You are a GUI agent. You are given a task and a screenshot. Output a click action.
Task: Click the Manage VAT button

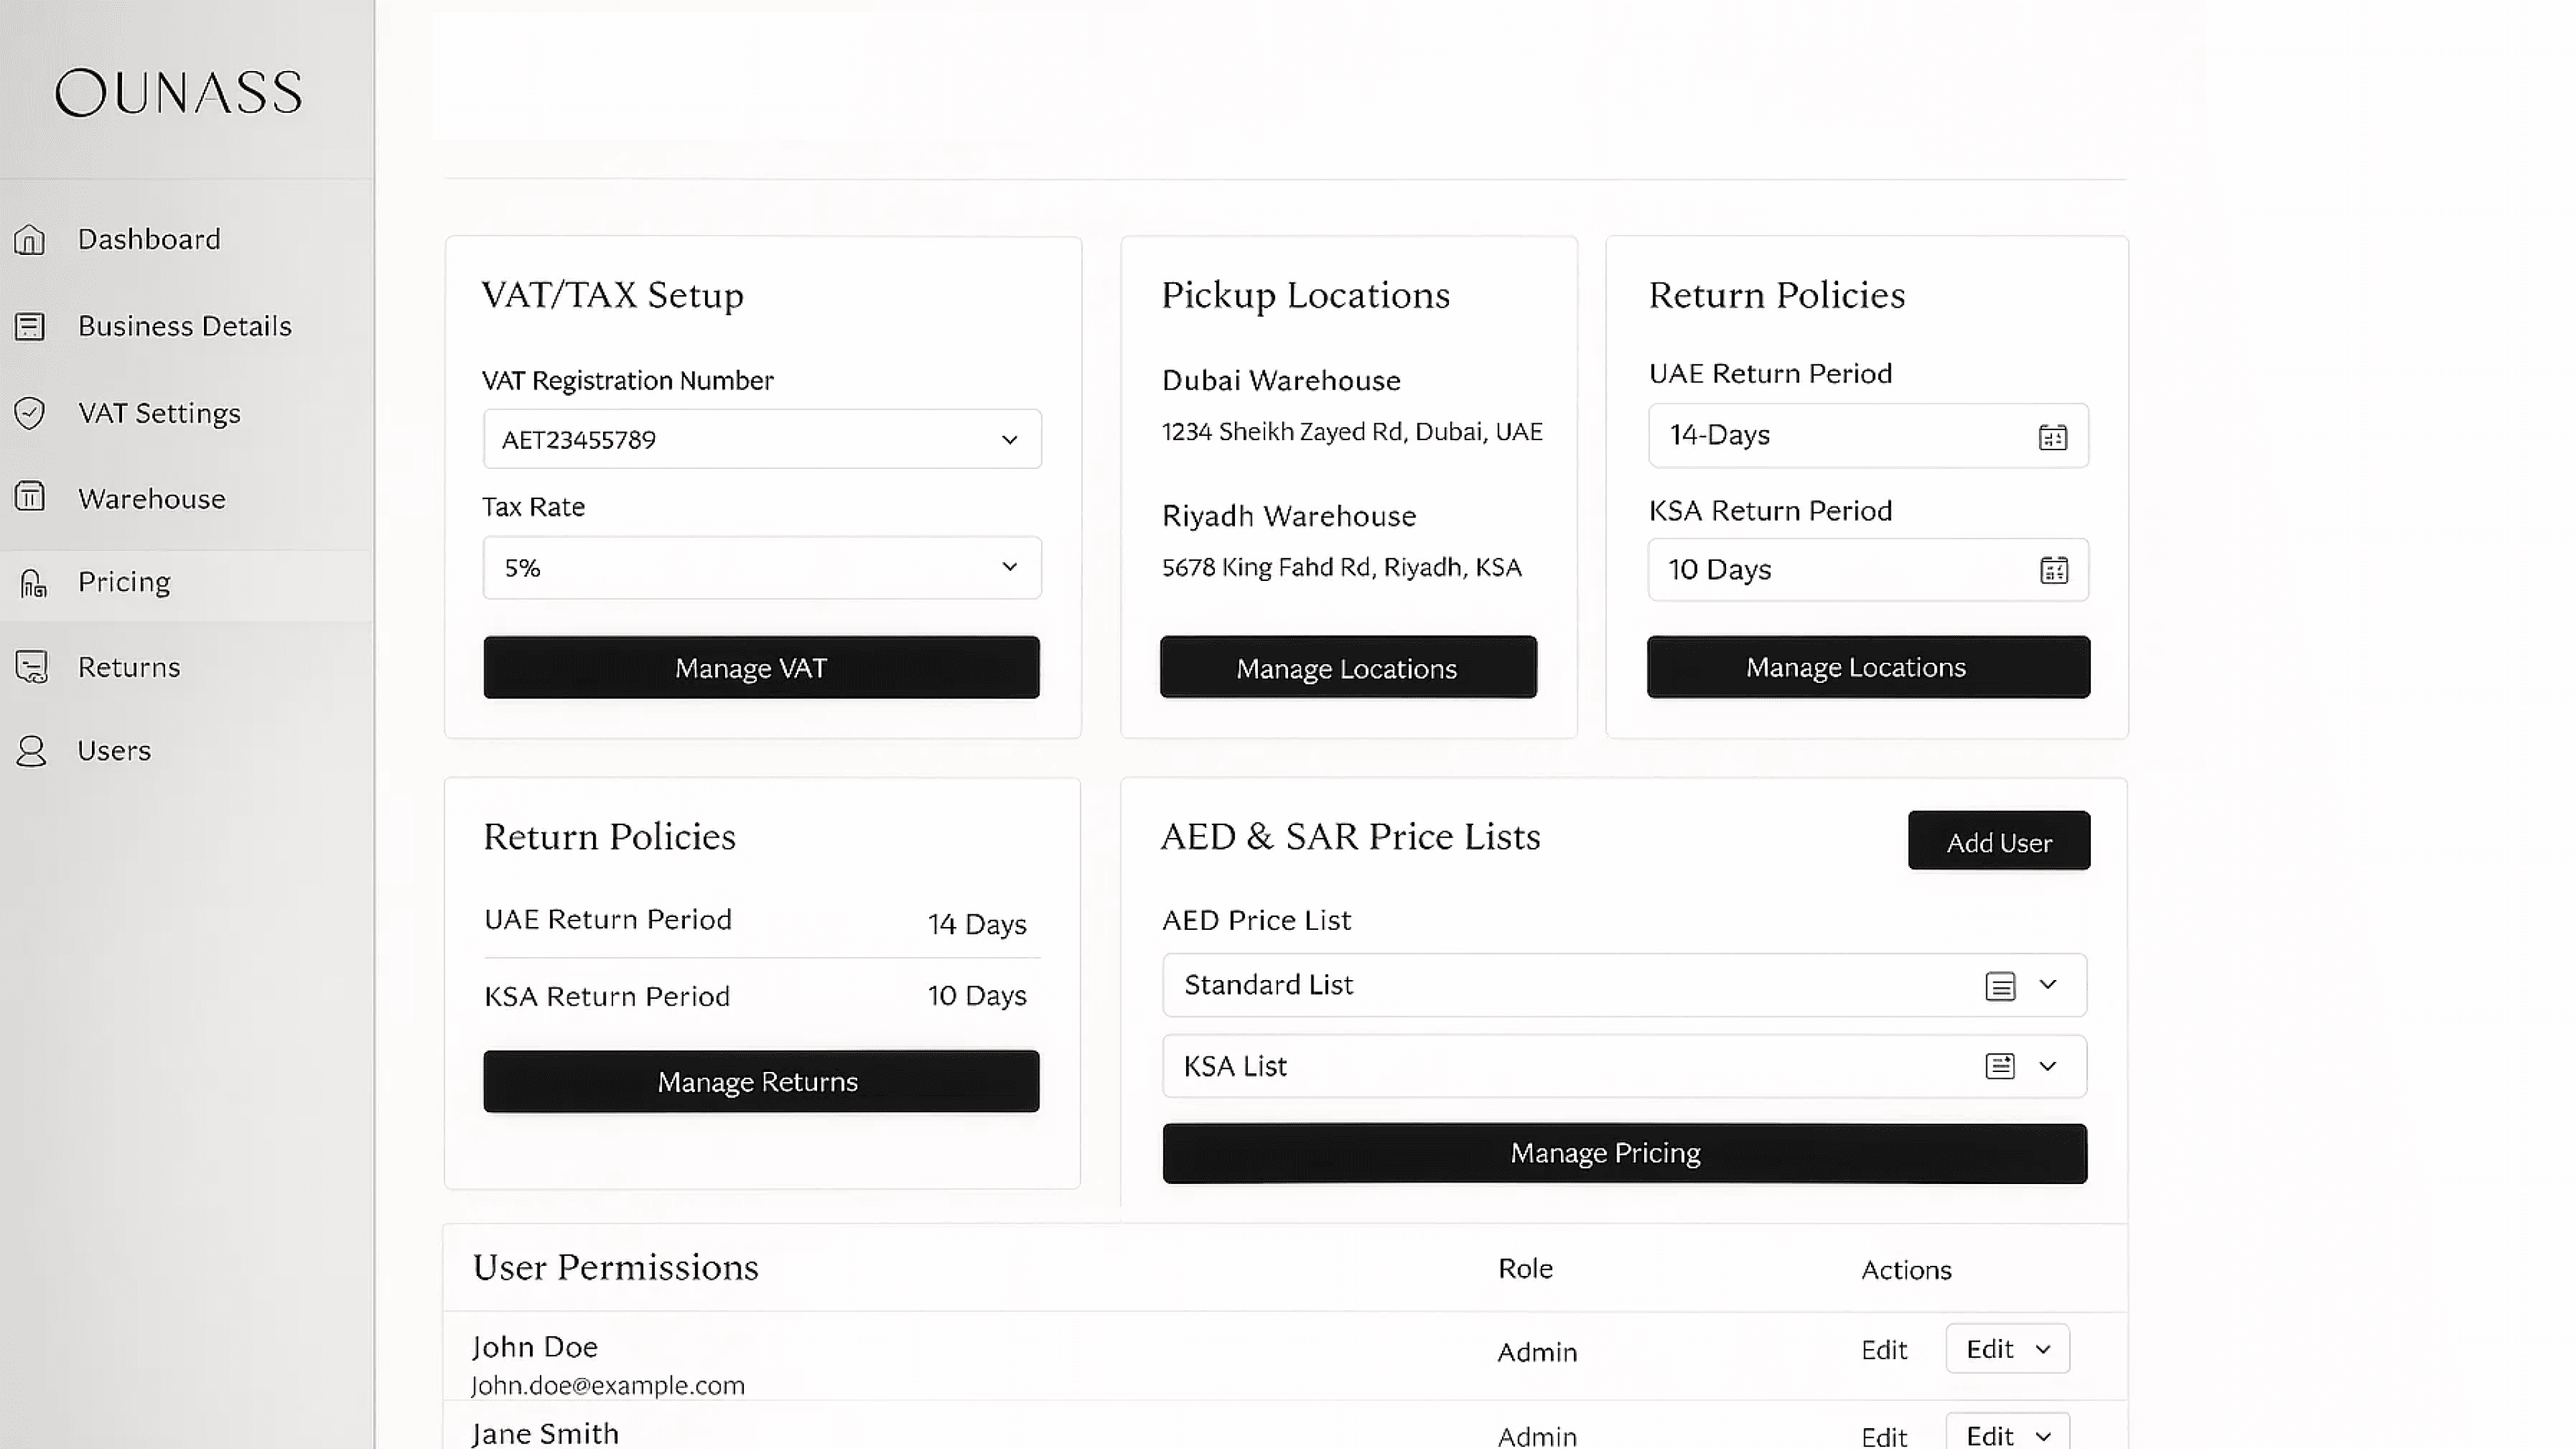[761, 667]
